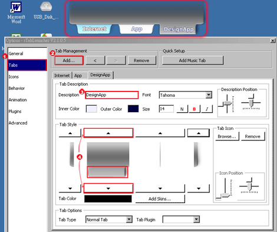Move tab right with the > button
The image size is (277, 232).
[x=116, y=60]
